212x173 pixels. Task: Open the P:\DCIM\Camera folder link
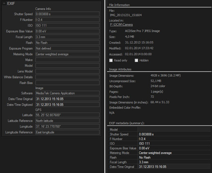point(121,24)
